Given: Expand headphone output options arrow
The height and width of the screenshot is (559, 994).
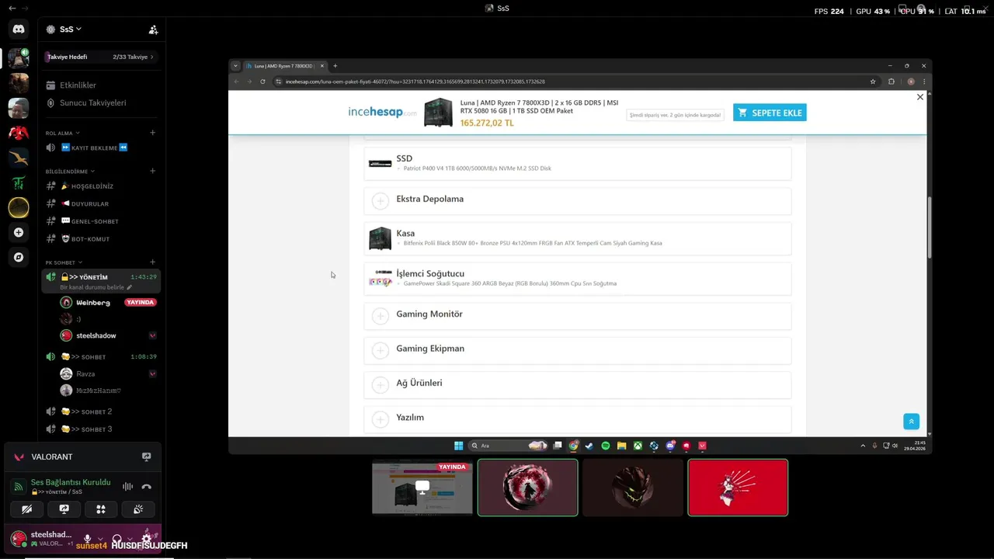Looking at the screenshot, I should (x=129, y=539).
